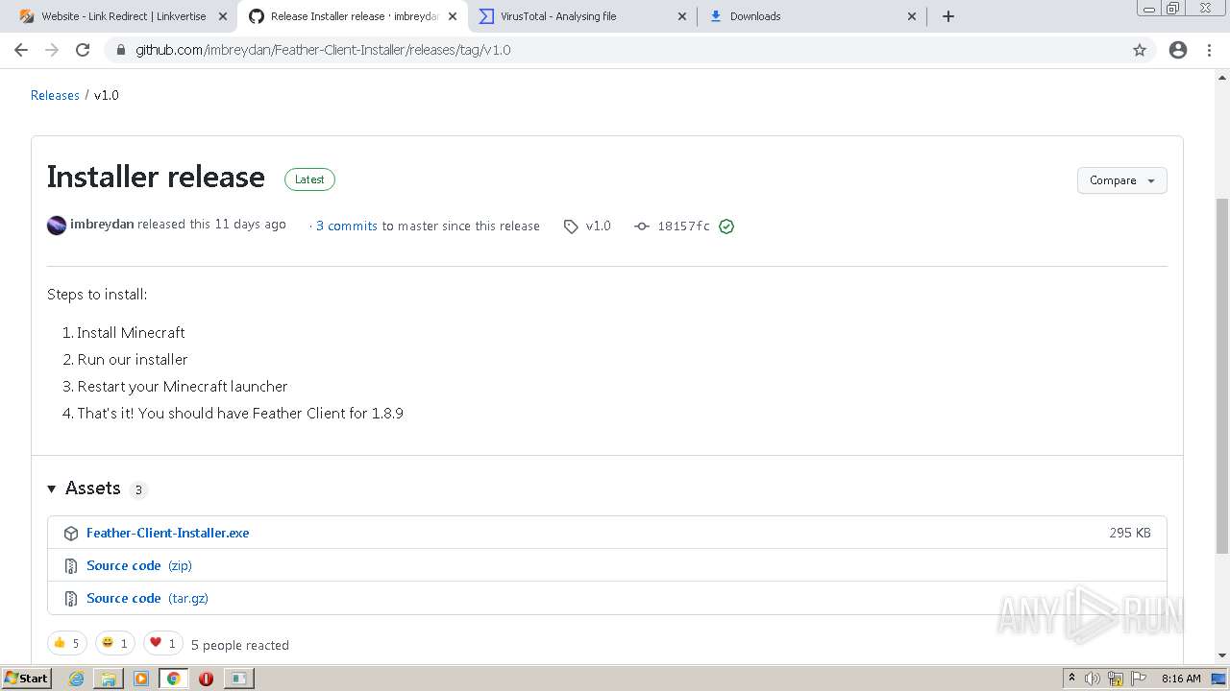Viewport: 1230px width, 691px height.
Task: Open the Chrome three-dot menu
Action: click(x=1209, y=50)
